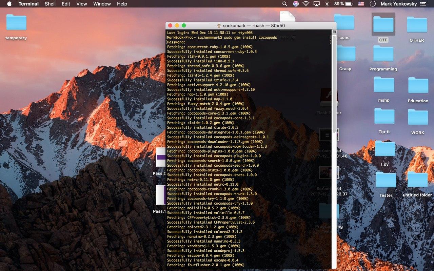This screenshot has width=434, height=271.
Task: Click the 'Password:' prompt line
Action: (x=176, y=42)
